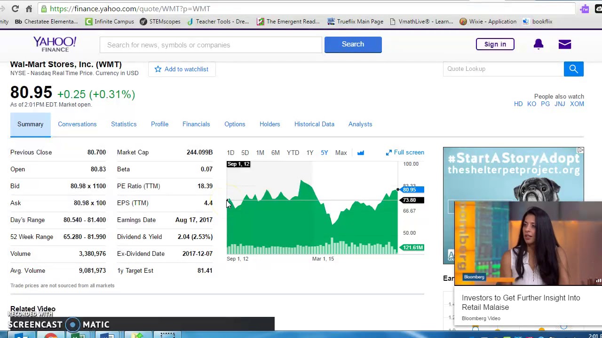Set chart range to 1D
The width and height of the screenshot is (602, 338).
230,153
